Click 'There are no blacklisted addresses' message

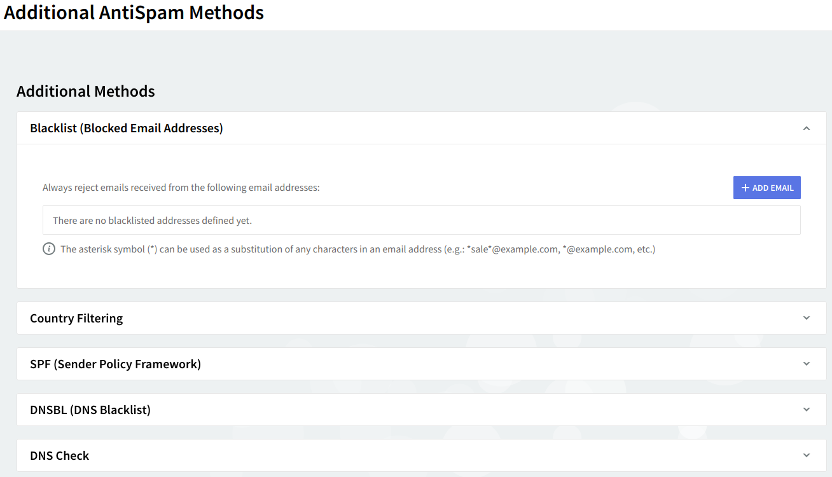[x=152, y=221]
